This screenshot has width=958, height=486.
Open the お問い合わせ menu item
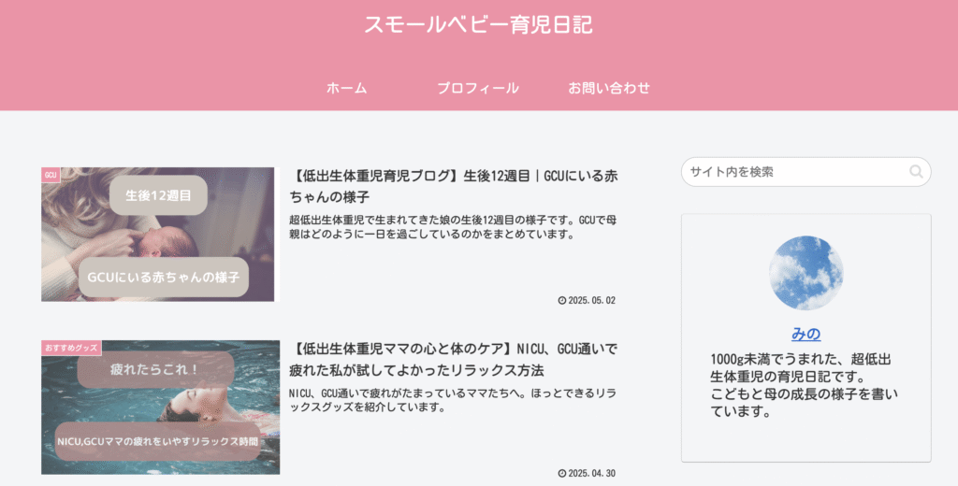[609, 88]
